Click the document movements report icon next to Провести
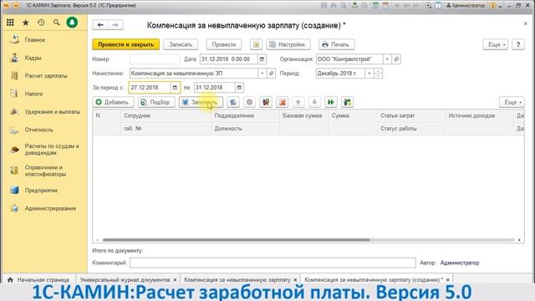This screenshot has width=535, height=301. [256, 44]
